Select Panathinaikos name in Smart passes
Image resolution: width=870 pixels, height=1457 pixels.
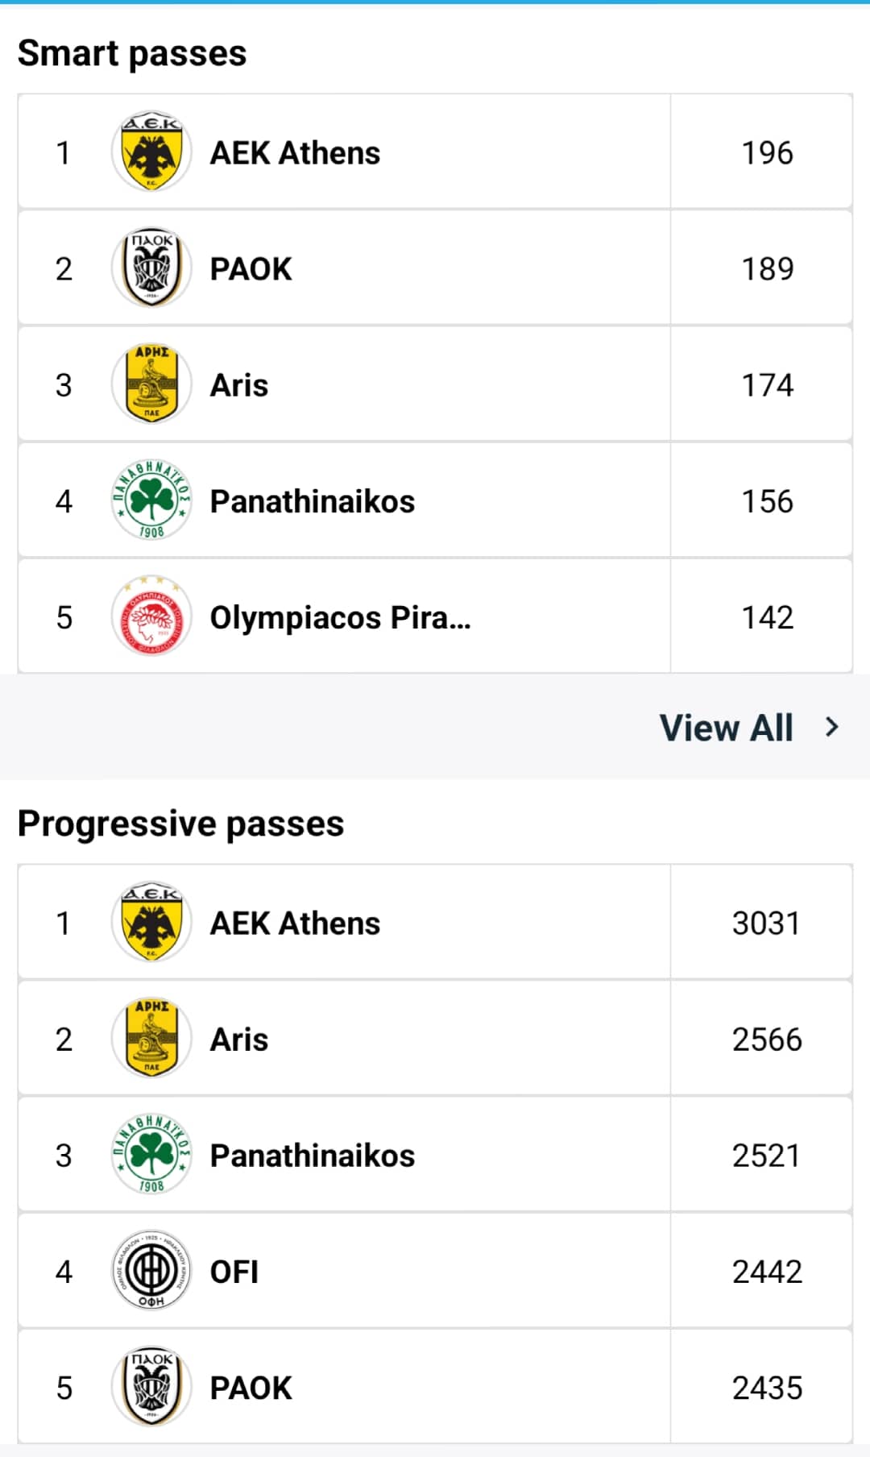point(313,501)
